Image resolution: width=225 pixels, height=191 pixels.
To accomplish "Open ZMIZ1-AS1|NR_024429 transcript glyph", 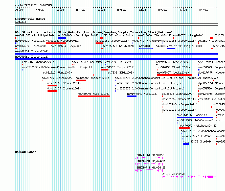I will (x=149, y=171).
